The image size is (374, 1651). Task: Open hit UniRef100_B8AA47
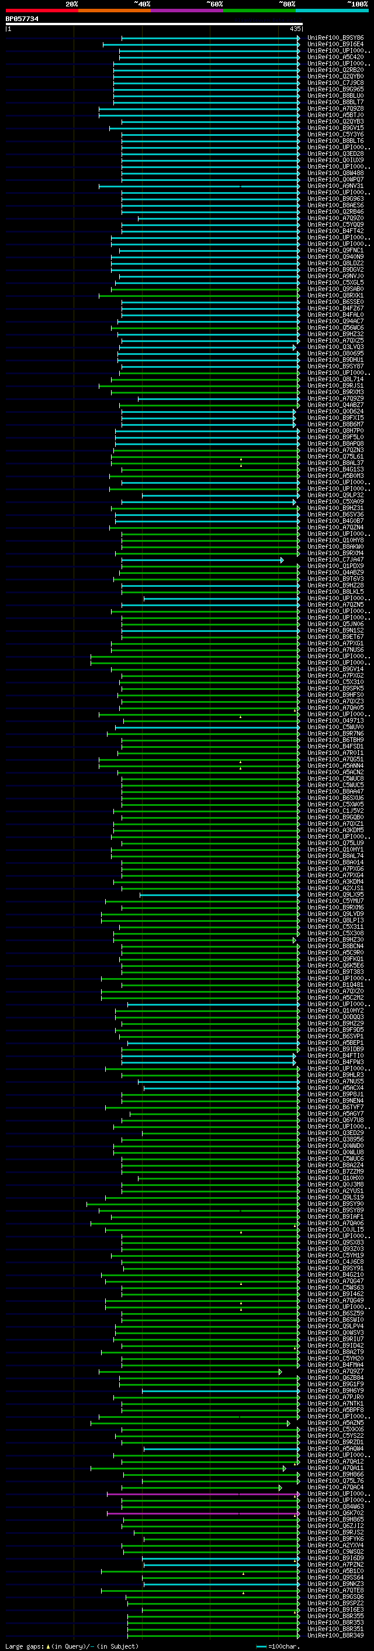(x=335, y=792)
